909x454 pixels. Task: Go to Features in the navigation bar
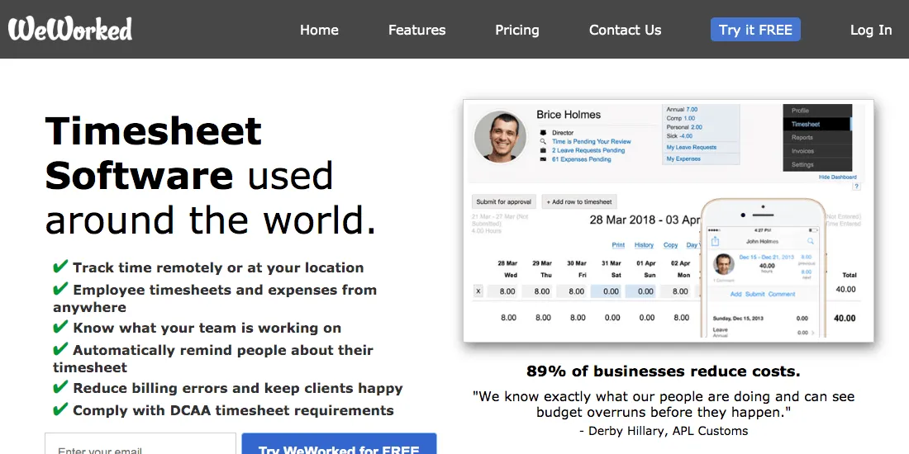[x=416, y=30]
